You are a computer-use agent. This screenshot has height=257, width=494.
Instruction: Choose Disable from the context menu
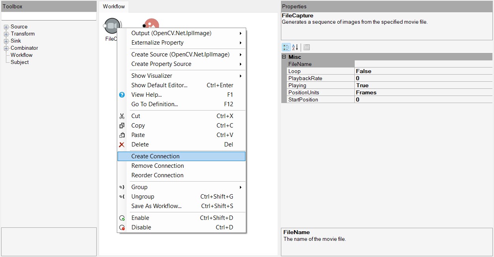pos(182,227)
